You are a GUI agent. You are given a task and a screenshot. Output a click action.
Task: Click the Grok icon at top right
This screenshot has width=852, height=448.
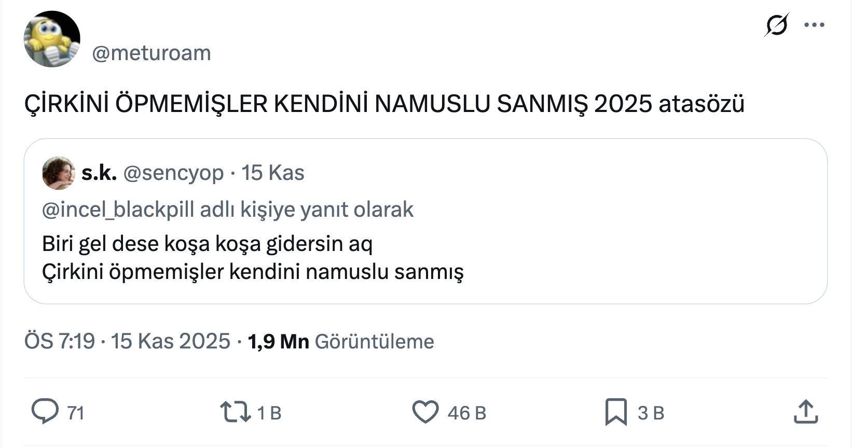[x=776, y=25]
